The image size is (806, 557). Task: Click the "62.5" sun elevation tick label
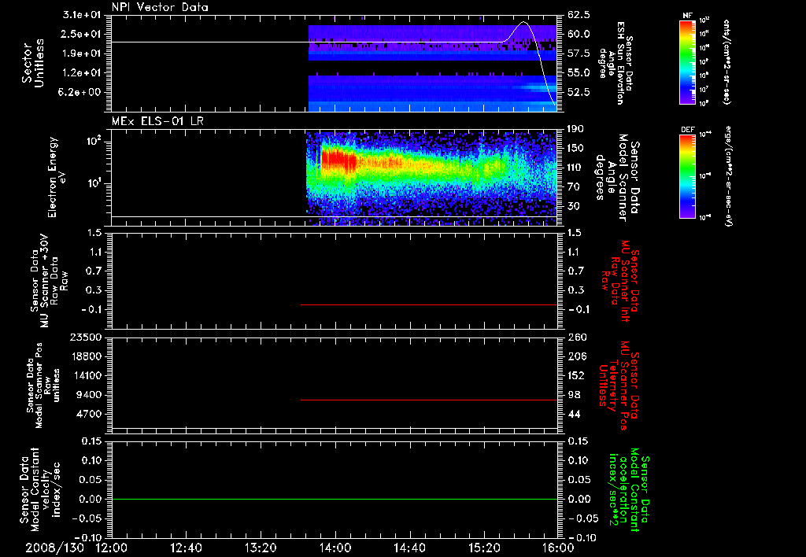tap(579, 15)
